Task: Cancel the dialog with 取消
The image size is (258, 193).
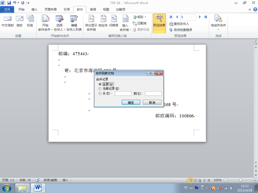Action: [x=152, y=103]
